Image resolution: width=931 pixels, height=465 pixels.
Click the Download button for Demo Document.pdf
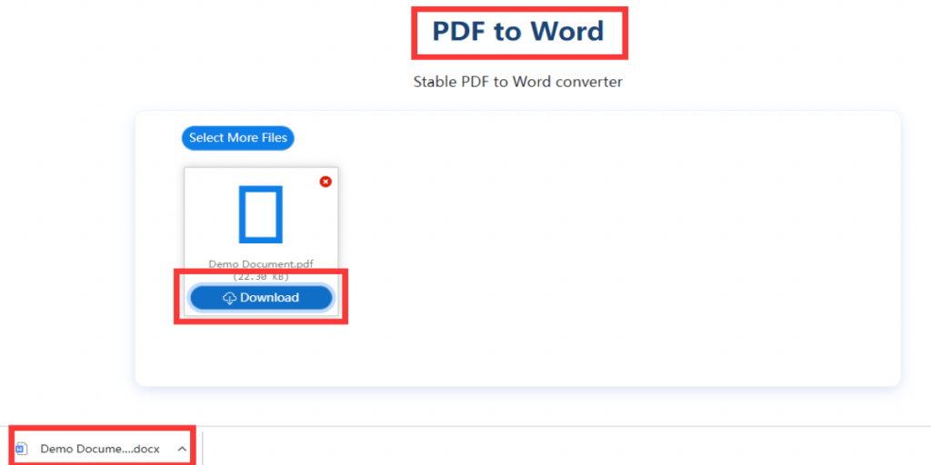(261, 298)
